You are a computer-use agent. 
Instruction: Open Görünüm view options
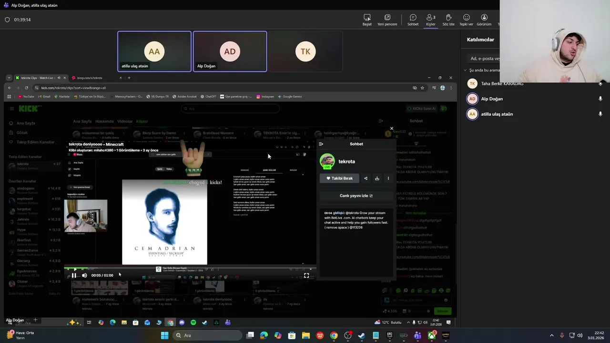tap(484, 20)
